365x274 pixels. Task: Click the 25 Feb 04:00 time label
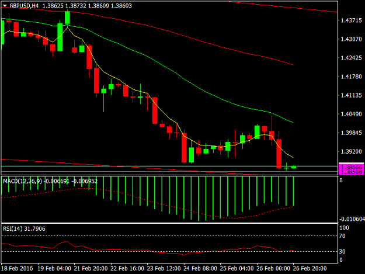(x=237, y=268)
